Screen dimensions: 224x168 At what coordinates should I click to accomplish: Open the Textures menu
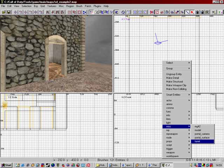[52, 6]
